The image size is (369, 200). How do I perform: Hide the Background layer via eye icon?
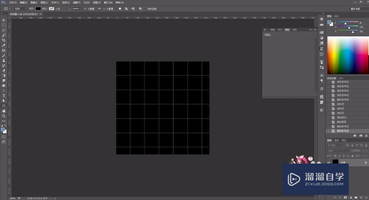click(328, 162)
